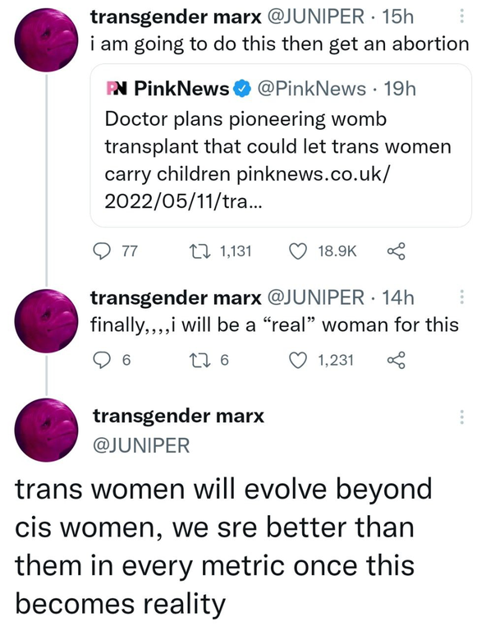The height and width of the screenshot is (631, 486).
Task: Open more options on the 15h tweet
Action: 461,16
